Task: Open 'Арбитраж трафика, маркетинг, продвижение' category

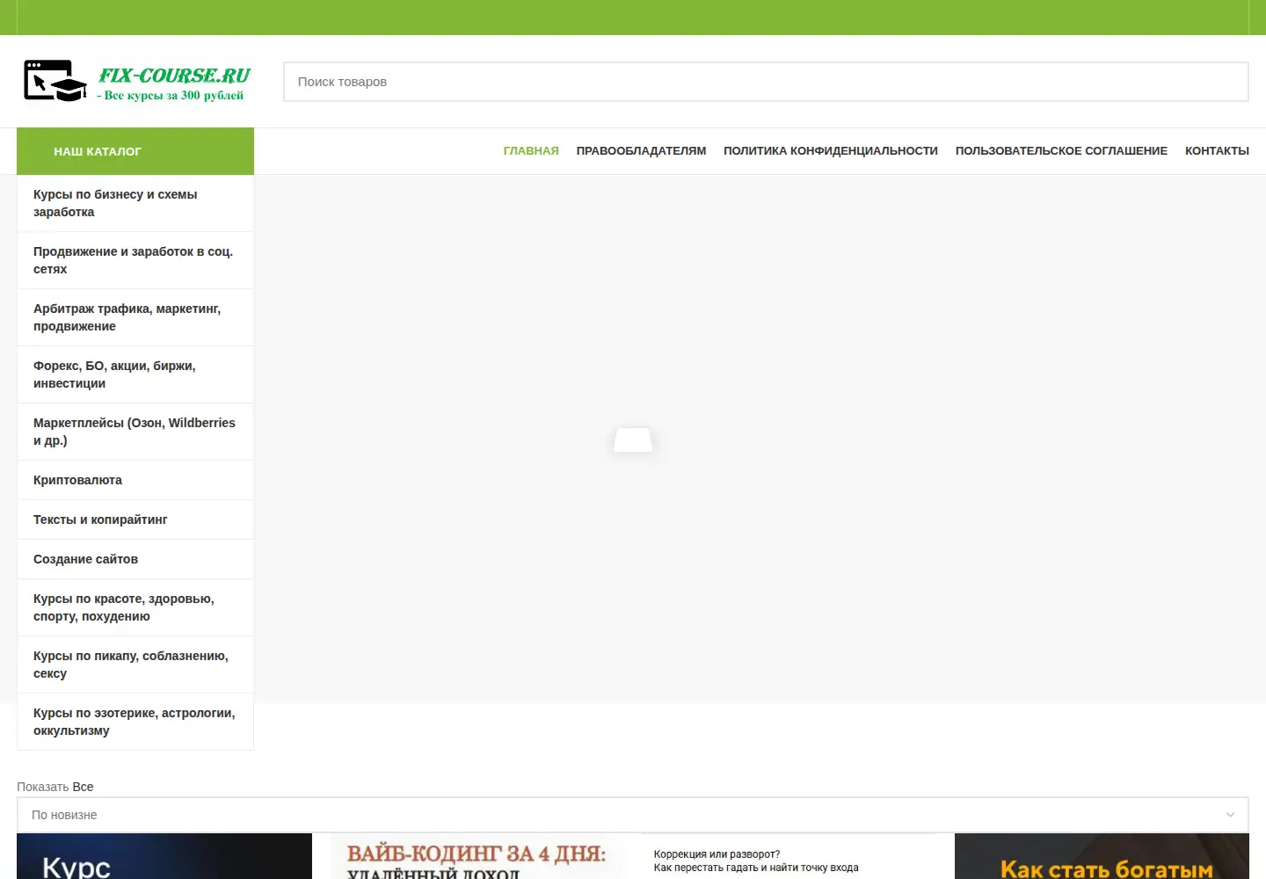Action: click(135, 317)
